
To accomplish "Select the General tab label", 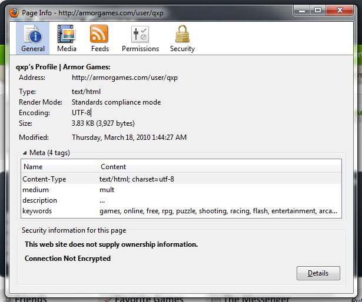I will [33, 49].
